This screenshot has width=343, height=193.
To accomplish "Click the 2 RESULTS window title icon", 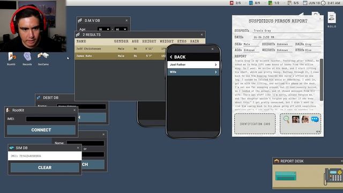I will (78, 34).
